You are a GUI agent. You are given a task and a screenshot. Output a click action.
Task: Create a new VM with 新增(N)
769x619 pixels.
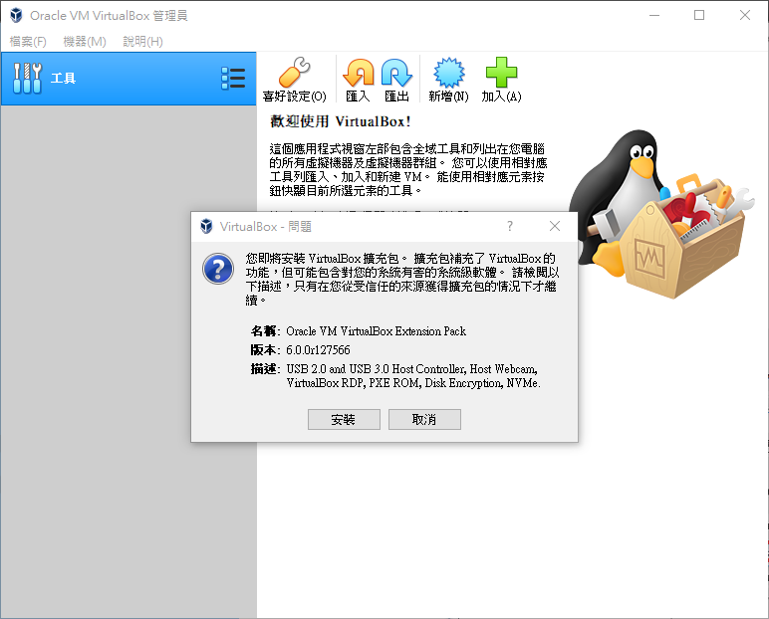click(x=448, y=80)
